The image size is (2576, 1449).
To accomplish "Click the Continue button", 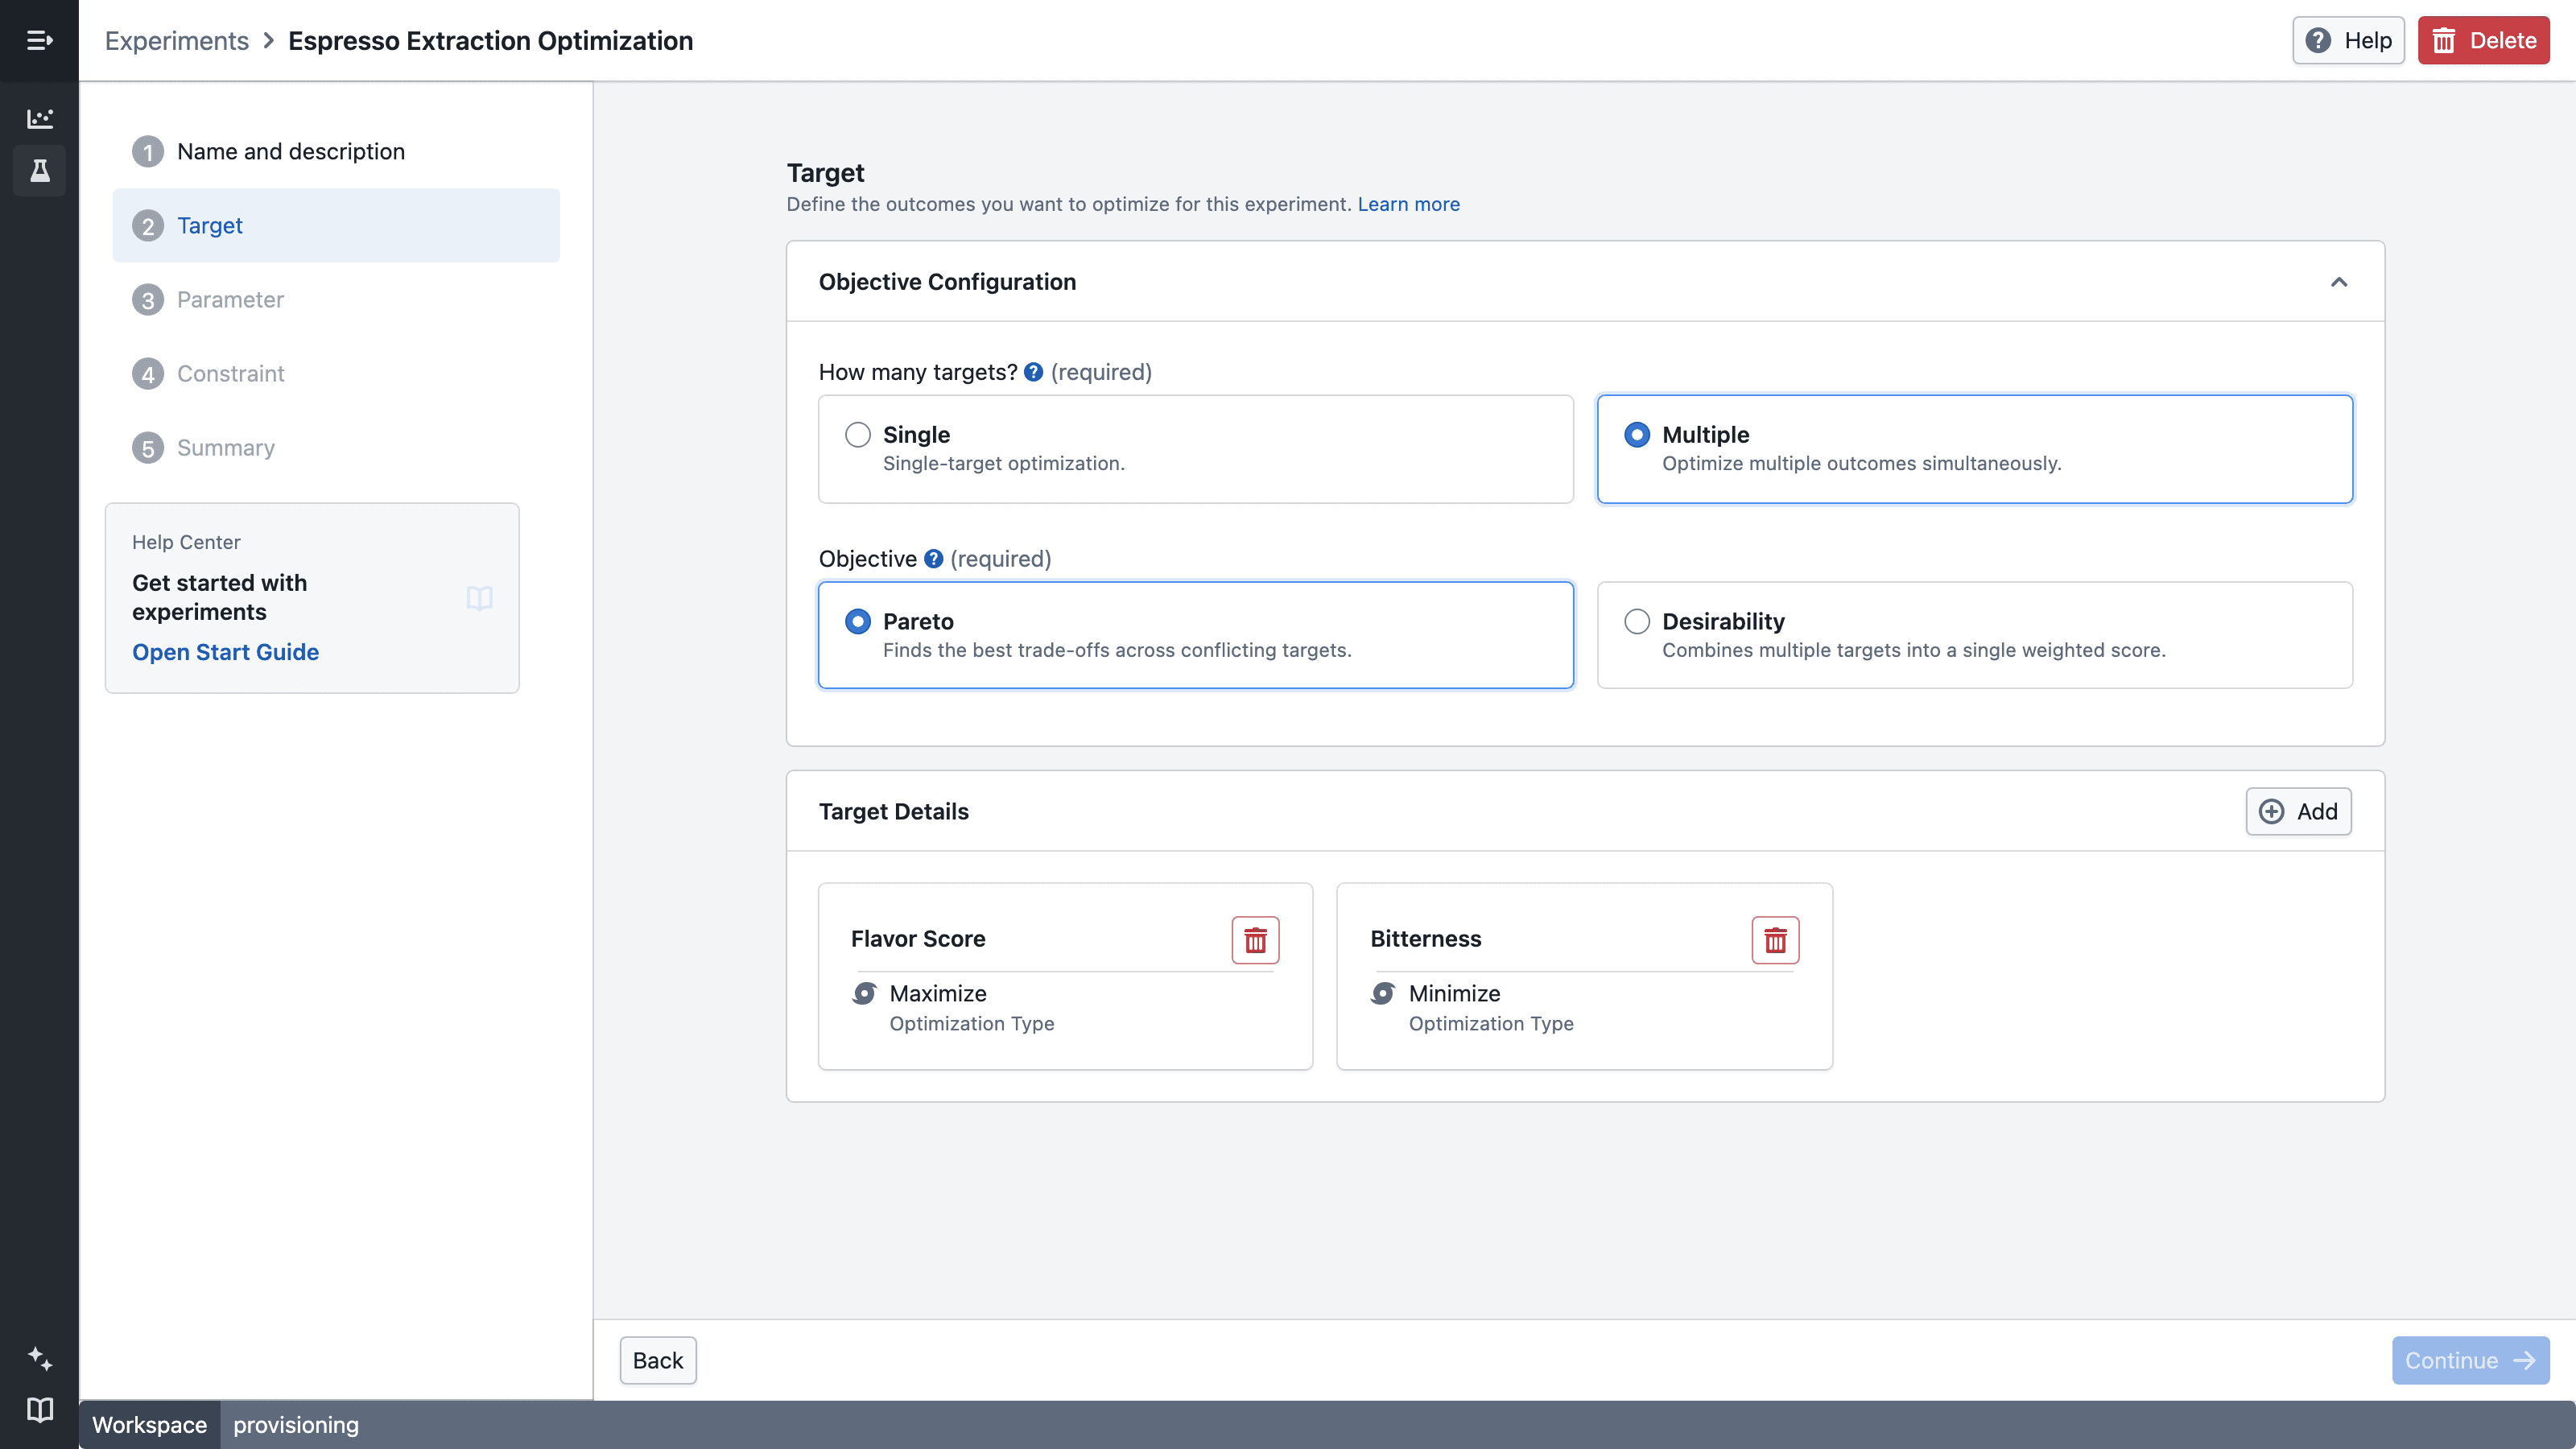I will [x=2470, y=1360].
